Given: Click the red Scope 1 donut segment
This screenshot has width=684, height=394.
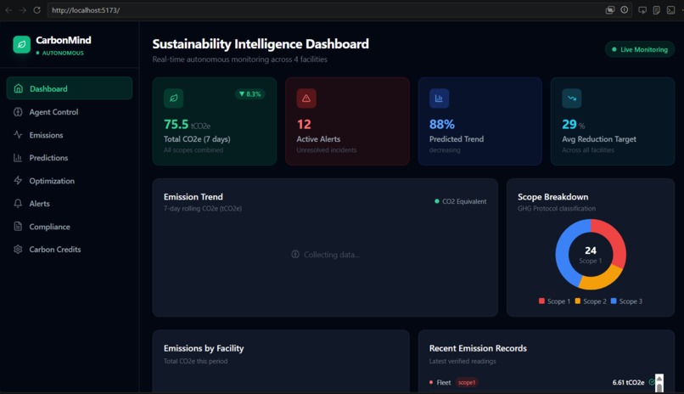Looking at the screenshot, I should (x=616, y=241).
